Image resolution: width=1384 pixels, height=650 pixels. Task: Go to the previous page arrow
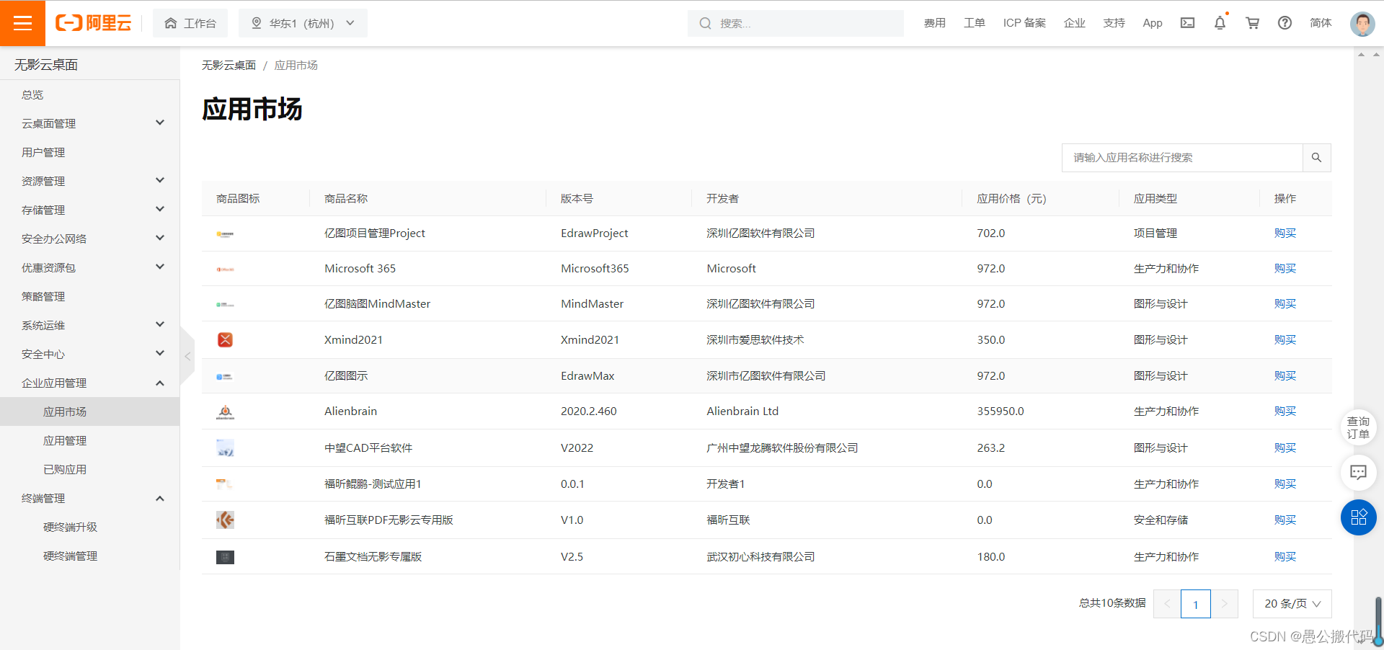tap(1167, 604)
